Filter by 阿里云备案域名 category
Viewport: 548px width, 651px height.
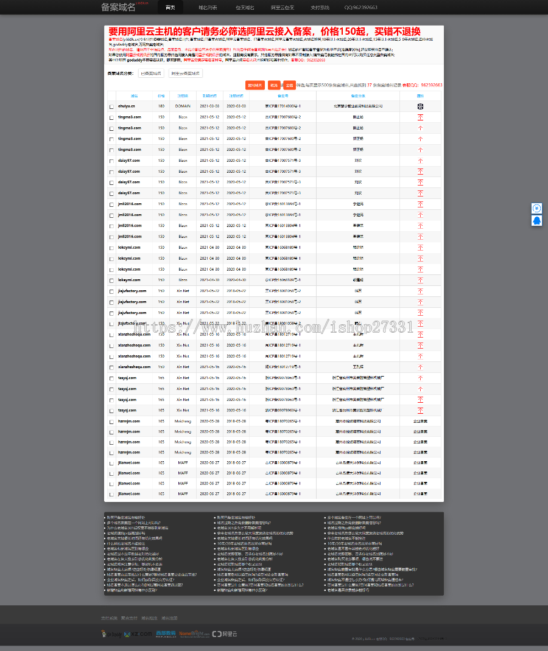coord(185,74)
